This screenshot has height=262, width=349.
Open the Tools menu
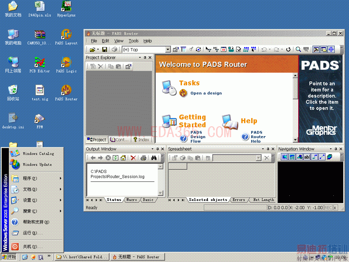pyautogui.click(x=134, y=41)
